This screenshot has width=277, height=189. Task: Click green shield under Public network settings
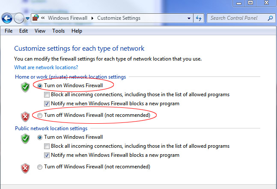pos(25,138)
